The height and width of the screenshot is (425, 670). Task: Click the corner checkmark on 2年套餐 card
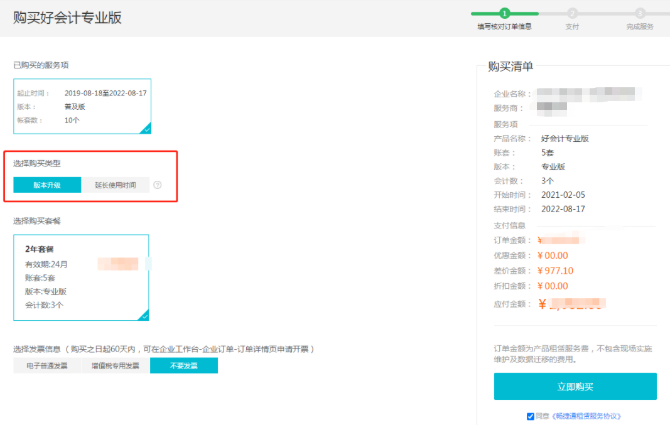click(x=144, y=316)
